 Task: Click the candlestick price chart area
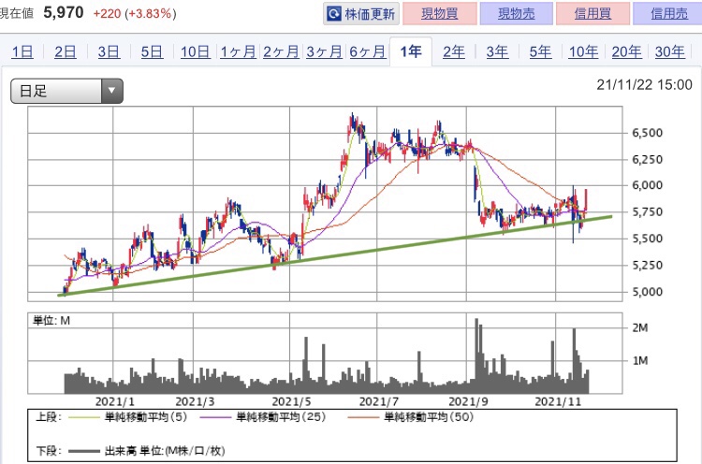325,204
